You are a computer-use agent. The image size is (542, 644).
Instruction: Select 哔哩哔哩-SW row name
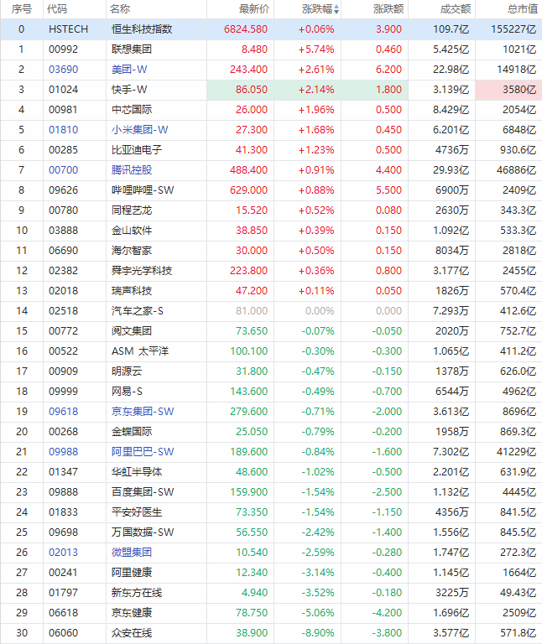[143, 190]
